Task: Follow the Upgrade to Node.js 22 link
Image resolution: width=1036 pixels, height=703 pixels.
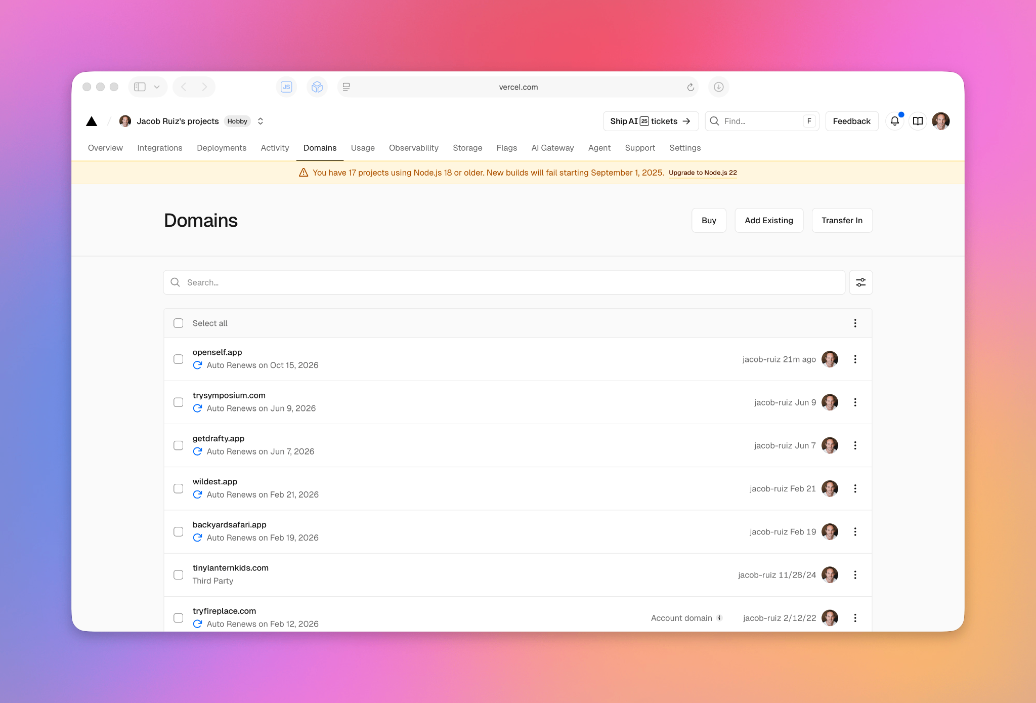Action: click(x=703, y=173)
